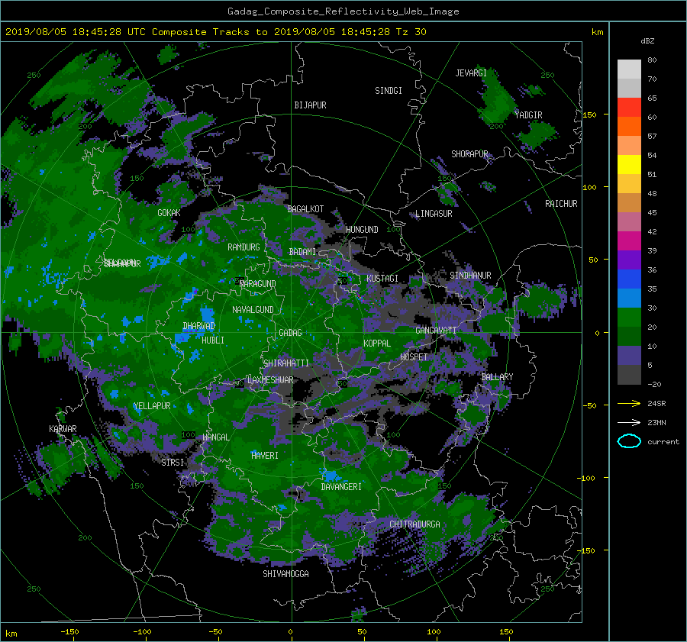The image size is (687, 642).
Task: Click the yellow 24SR arrow legend icon
Action: [x=629, y=403]
